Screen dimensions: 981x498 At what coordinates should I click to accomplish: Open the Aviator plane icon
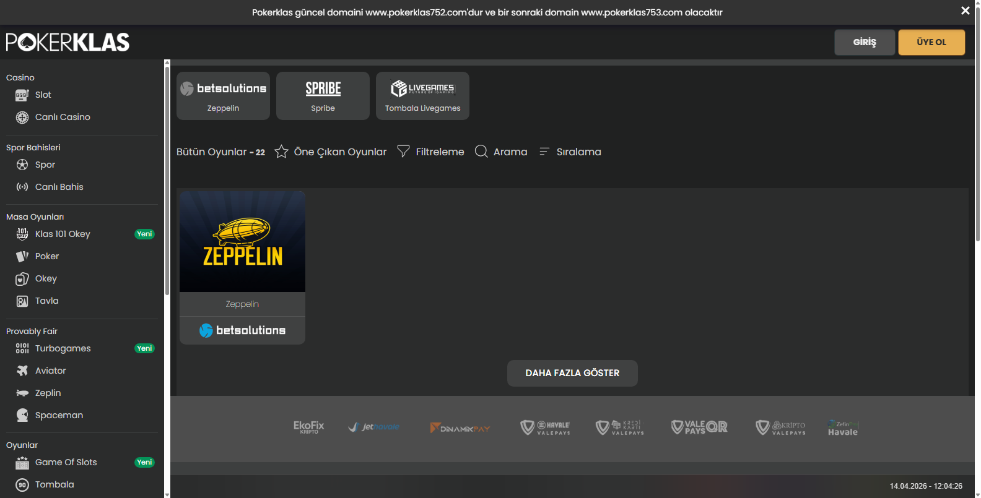(x=22, y=371)
